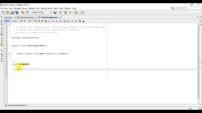Stop macro recording with the square icon
Image resolution: width=202 pixels, height=113 pixels.
(x=76, y=21)
